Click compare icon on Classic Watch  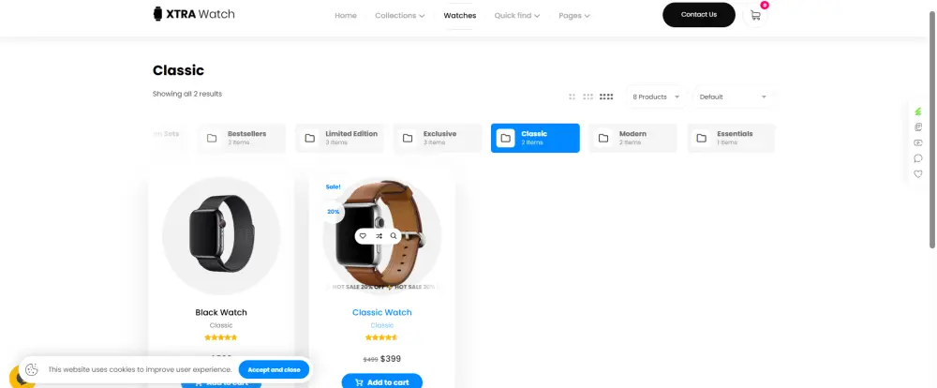(x=379, y=236)
